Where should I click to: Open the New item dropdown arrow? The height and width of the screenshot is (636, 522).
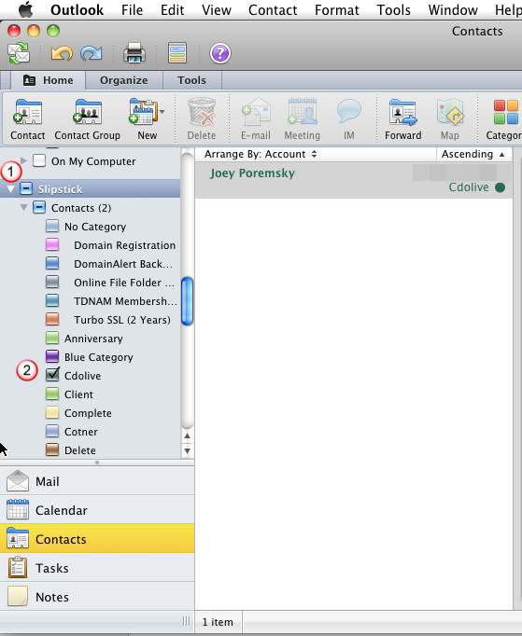pos(162,112)
